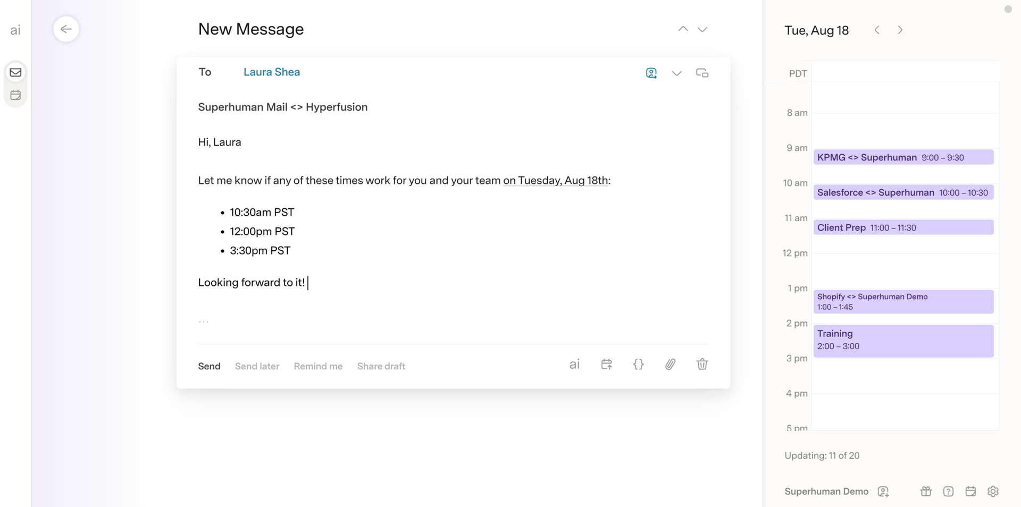Click the share availability calendar icon
Screen dimensions: 1021x507
606,364
